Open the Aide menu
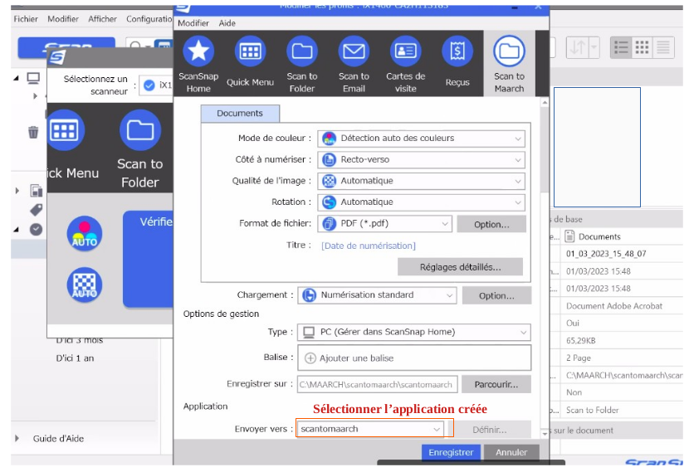689x472 pixels. [227, 23]
